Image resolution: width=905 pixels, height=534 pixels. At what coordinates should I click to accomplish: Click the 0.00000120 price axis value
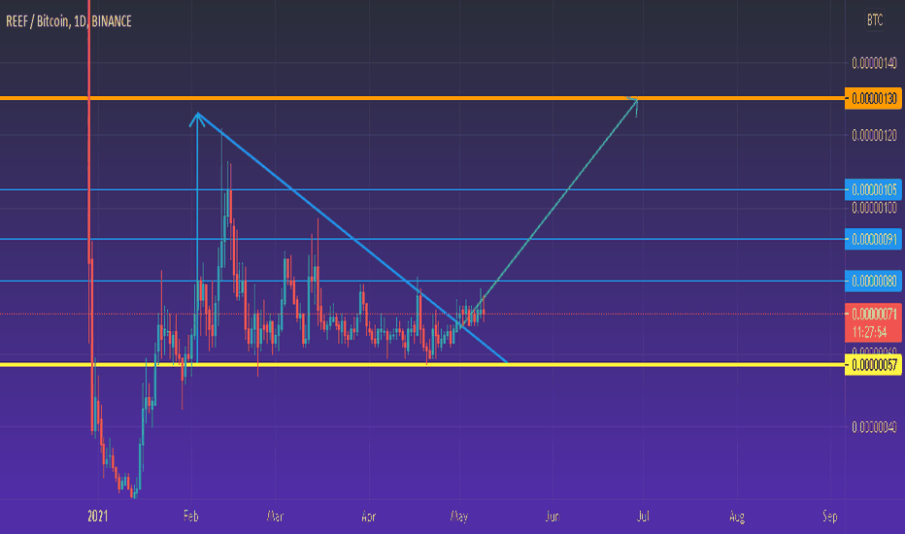click(x=874, y=135)
